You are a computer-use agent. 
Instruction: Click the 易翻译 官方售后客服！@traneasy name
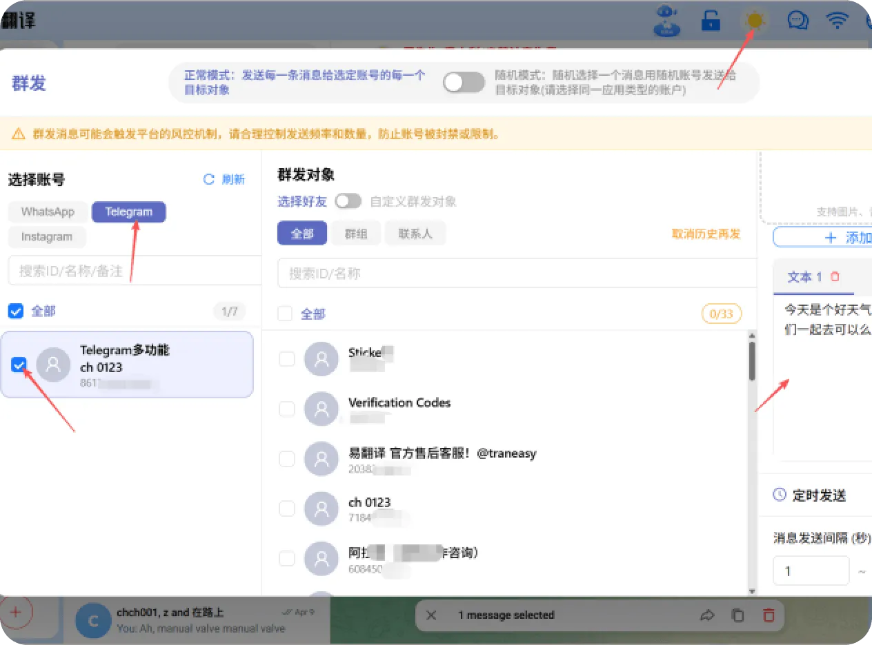pyautogui.click(x=442, y=453)
